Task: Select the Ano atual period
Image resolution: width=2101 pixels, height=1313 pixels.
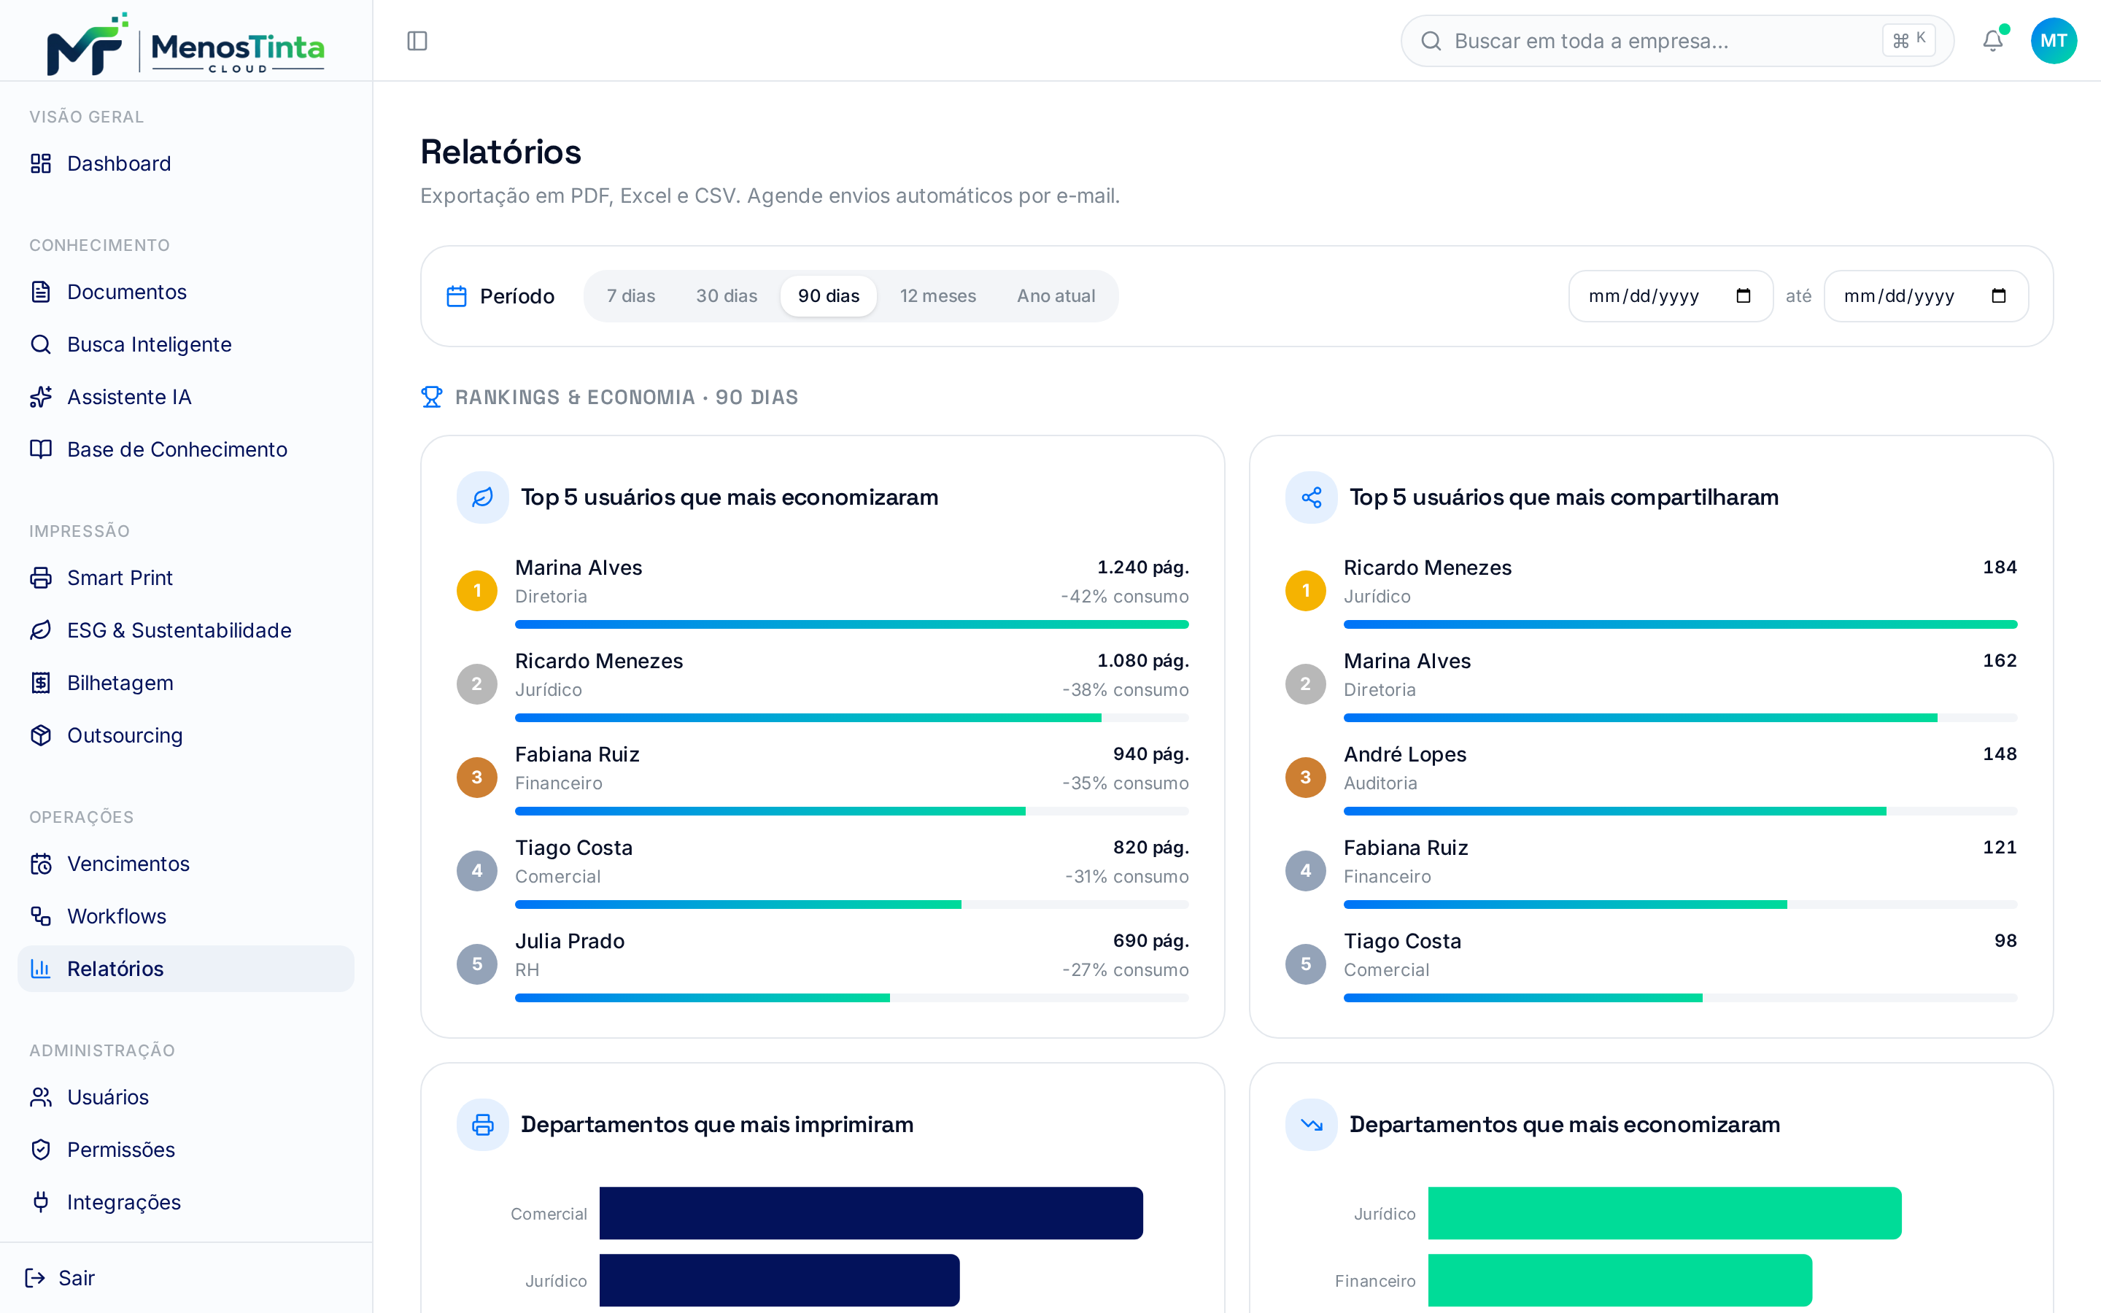Action: click(x=1056, y=296)
